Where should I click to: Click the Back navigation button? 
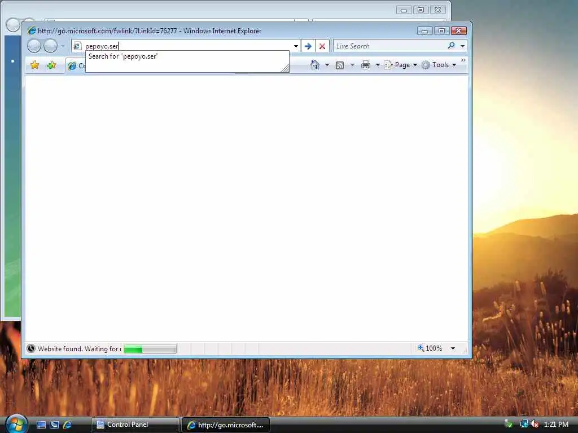tap(34, 46)
